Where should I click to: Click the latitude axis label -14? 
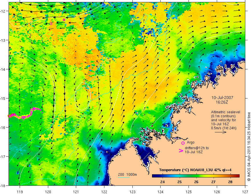(3, 69)
